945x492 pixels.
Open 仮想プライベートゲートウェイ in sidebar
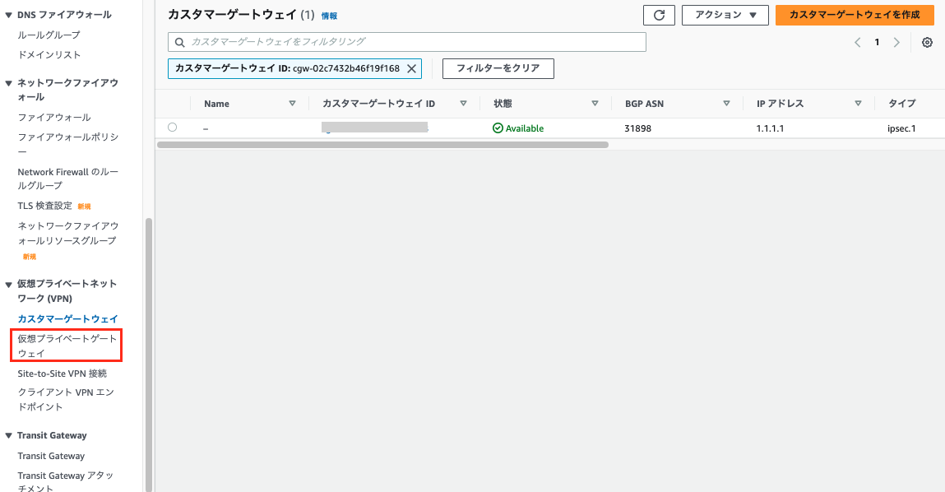[x=67, y=346]
